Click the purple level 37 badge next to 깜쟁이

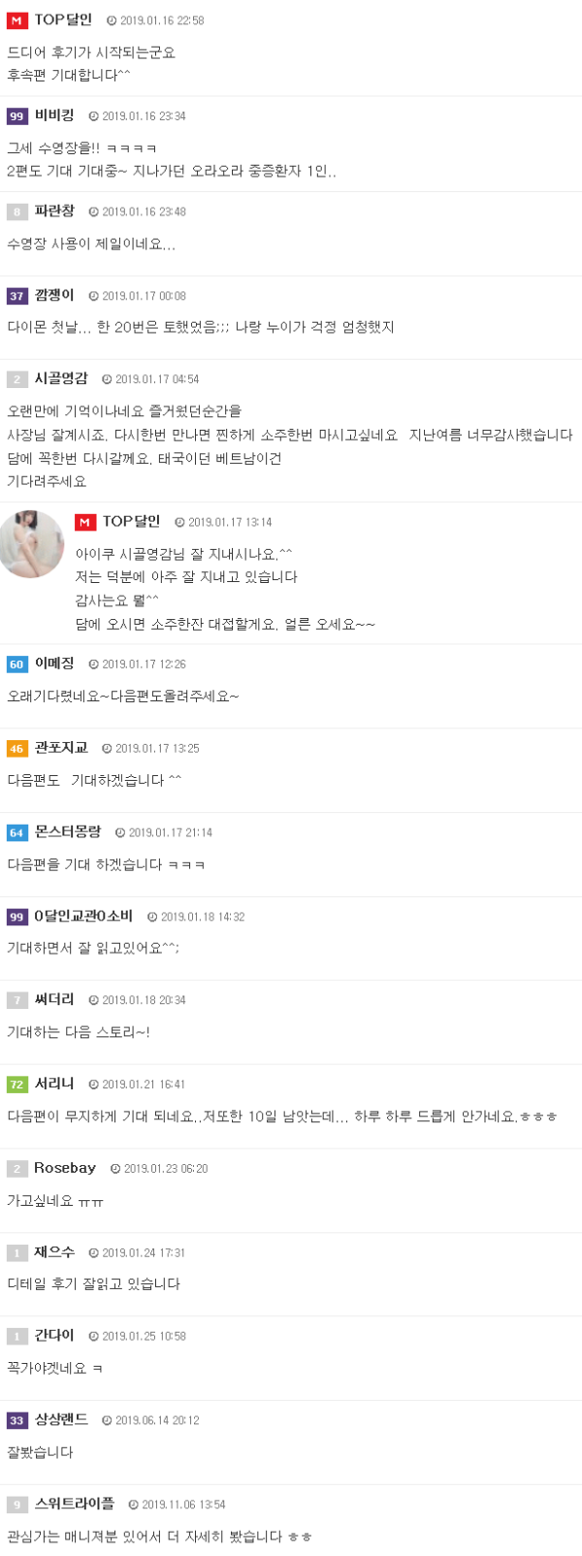(17, 296)
